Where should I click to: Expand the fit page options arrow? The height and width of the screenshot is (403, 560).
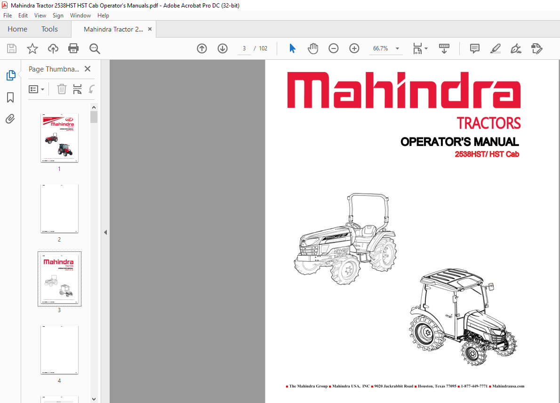[x=426, y=48]
